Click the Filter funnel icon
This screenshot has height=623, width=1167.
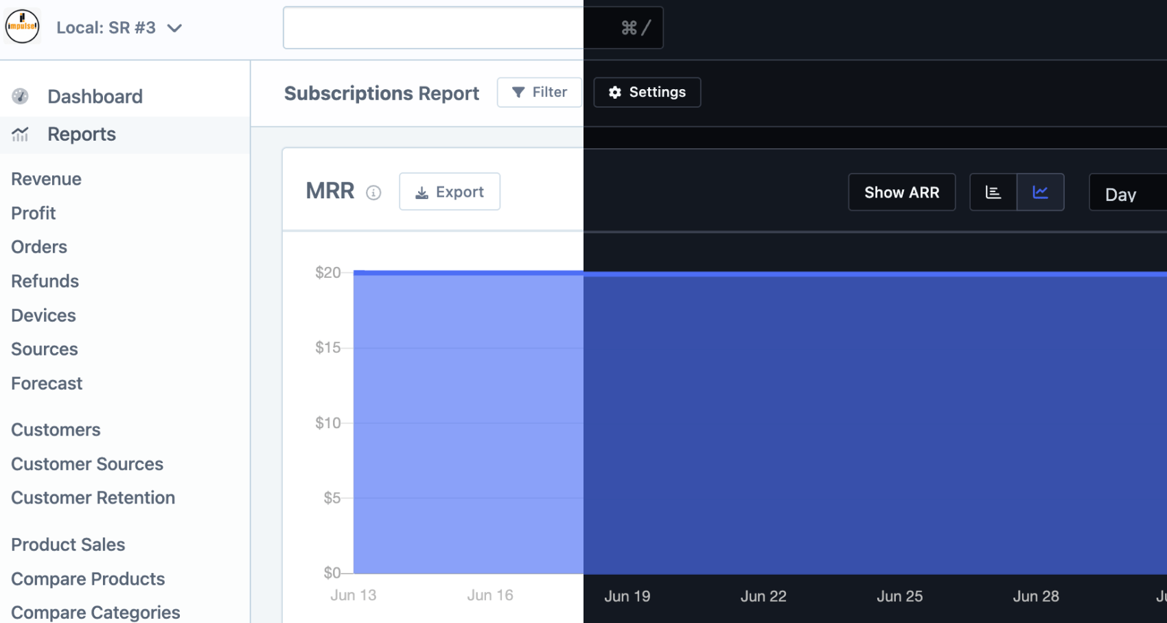(x=518, y=92)
